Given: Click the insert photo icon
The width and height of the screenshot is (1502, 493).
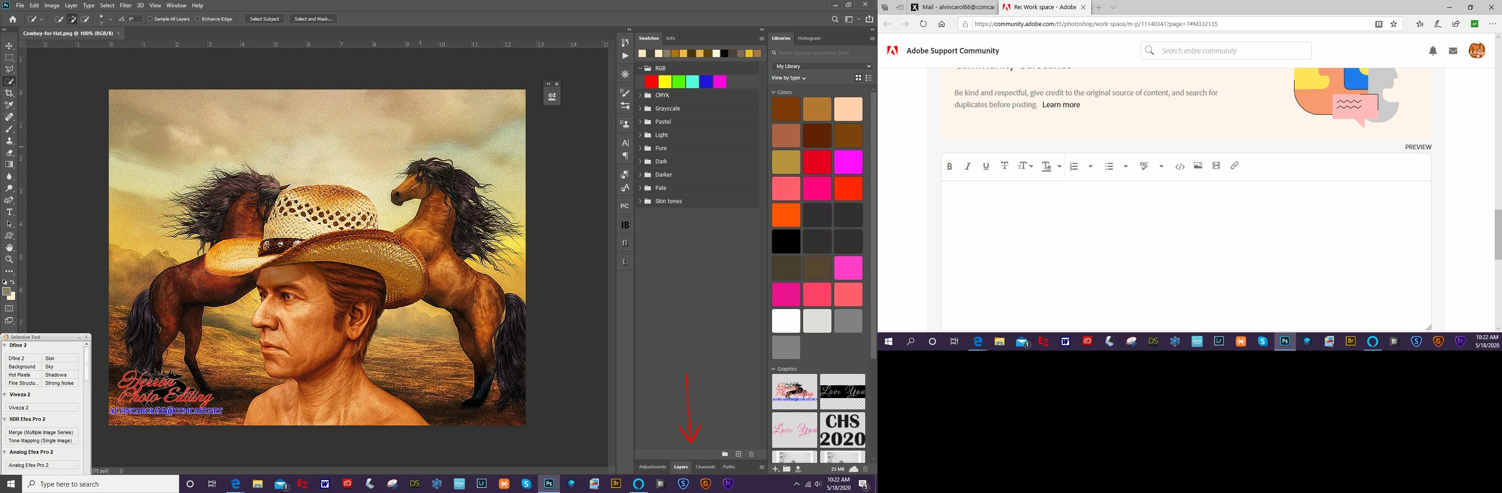Looking at the screenshot, I should click(1198, 166).
